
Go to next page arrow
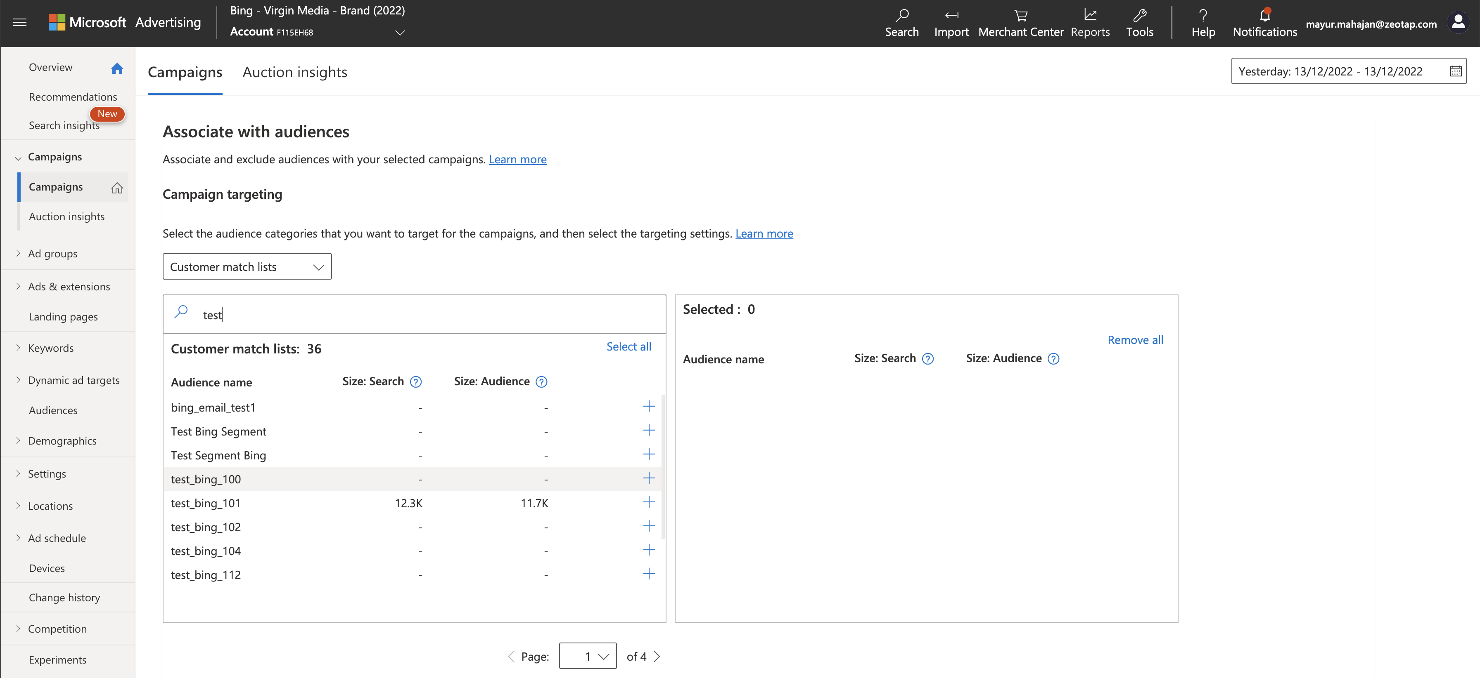(x=657, y=656)
